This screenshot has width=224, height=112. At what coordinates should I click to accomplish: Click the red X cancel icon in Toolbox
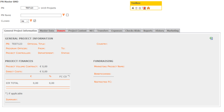coord(144,8)
